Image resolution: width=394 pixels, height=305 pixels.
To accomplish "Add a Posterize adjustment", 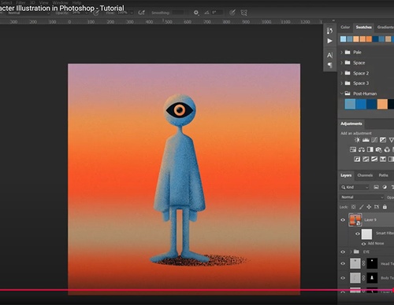I will point(366,159).
